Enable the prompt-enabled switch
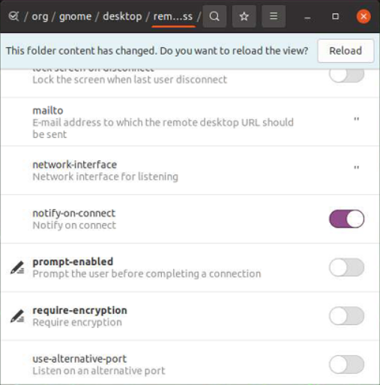Image resolution: width=380 pixels, height=385 pixels. tap(346, 267)
